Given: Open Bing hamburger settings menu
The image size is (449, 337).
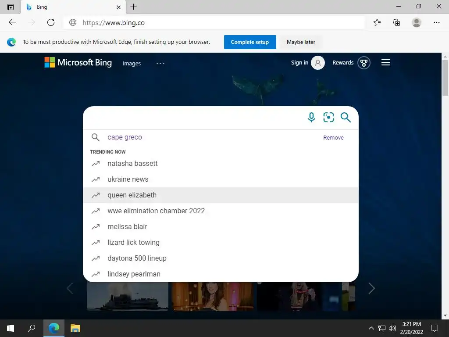Looking at the screenshot, I should (386, 62).
